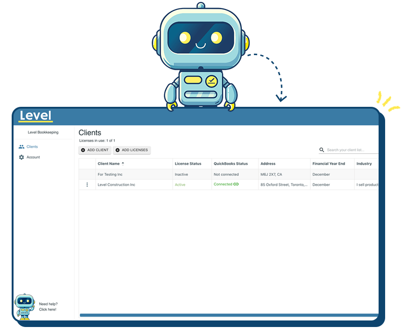Sort by Financial Year End column
401x334 pixels.
(329, 164)
